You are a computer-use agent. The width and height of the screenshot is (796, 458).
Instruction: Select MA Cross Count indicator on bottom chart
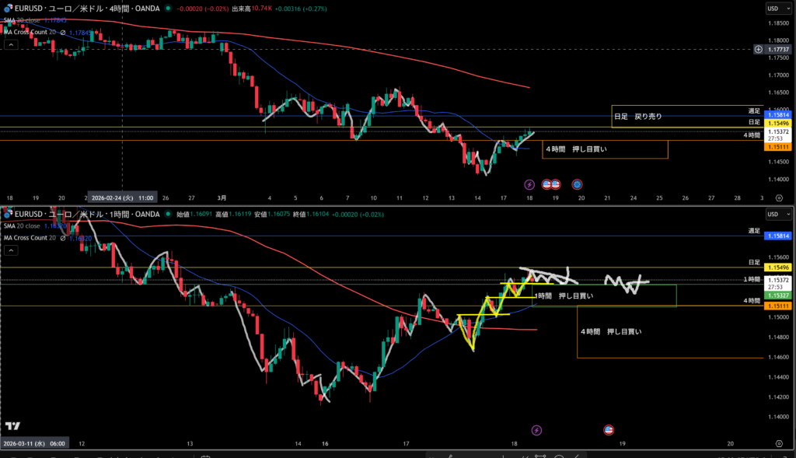(x=31, y=238)
